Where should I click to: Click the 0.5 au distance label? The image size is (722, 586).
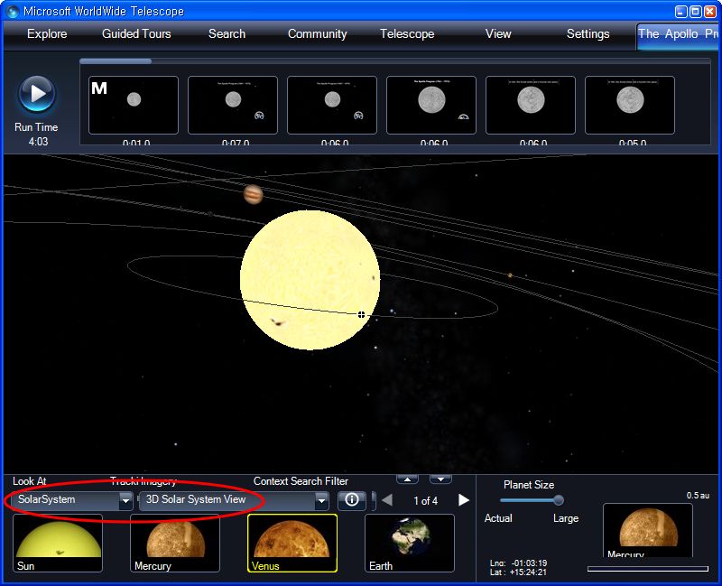tap(698, 495)
